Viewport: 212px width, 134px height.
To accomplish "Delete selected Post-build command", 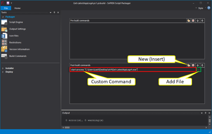I will tap(193, 65).
